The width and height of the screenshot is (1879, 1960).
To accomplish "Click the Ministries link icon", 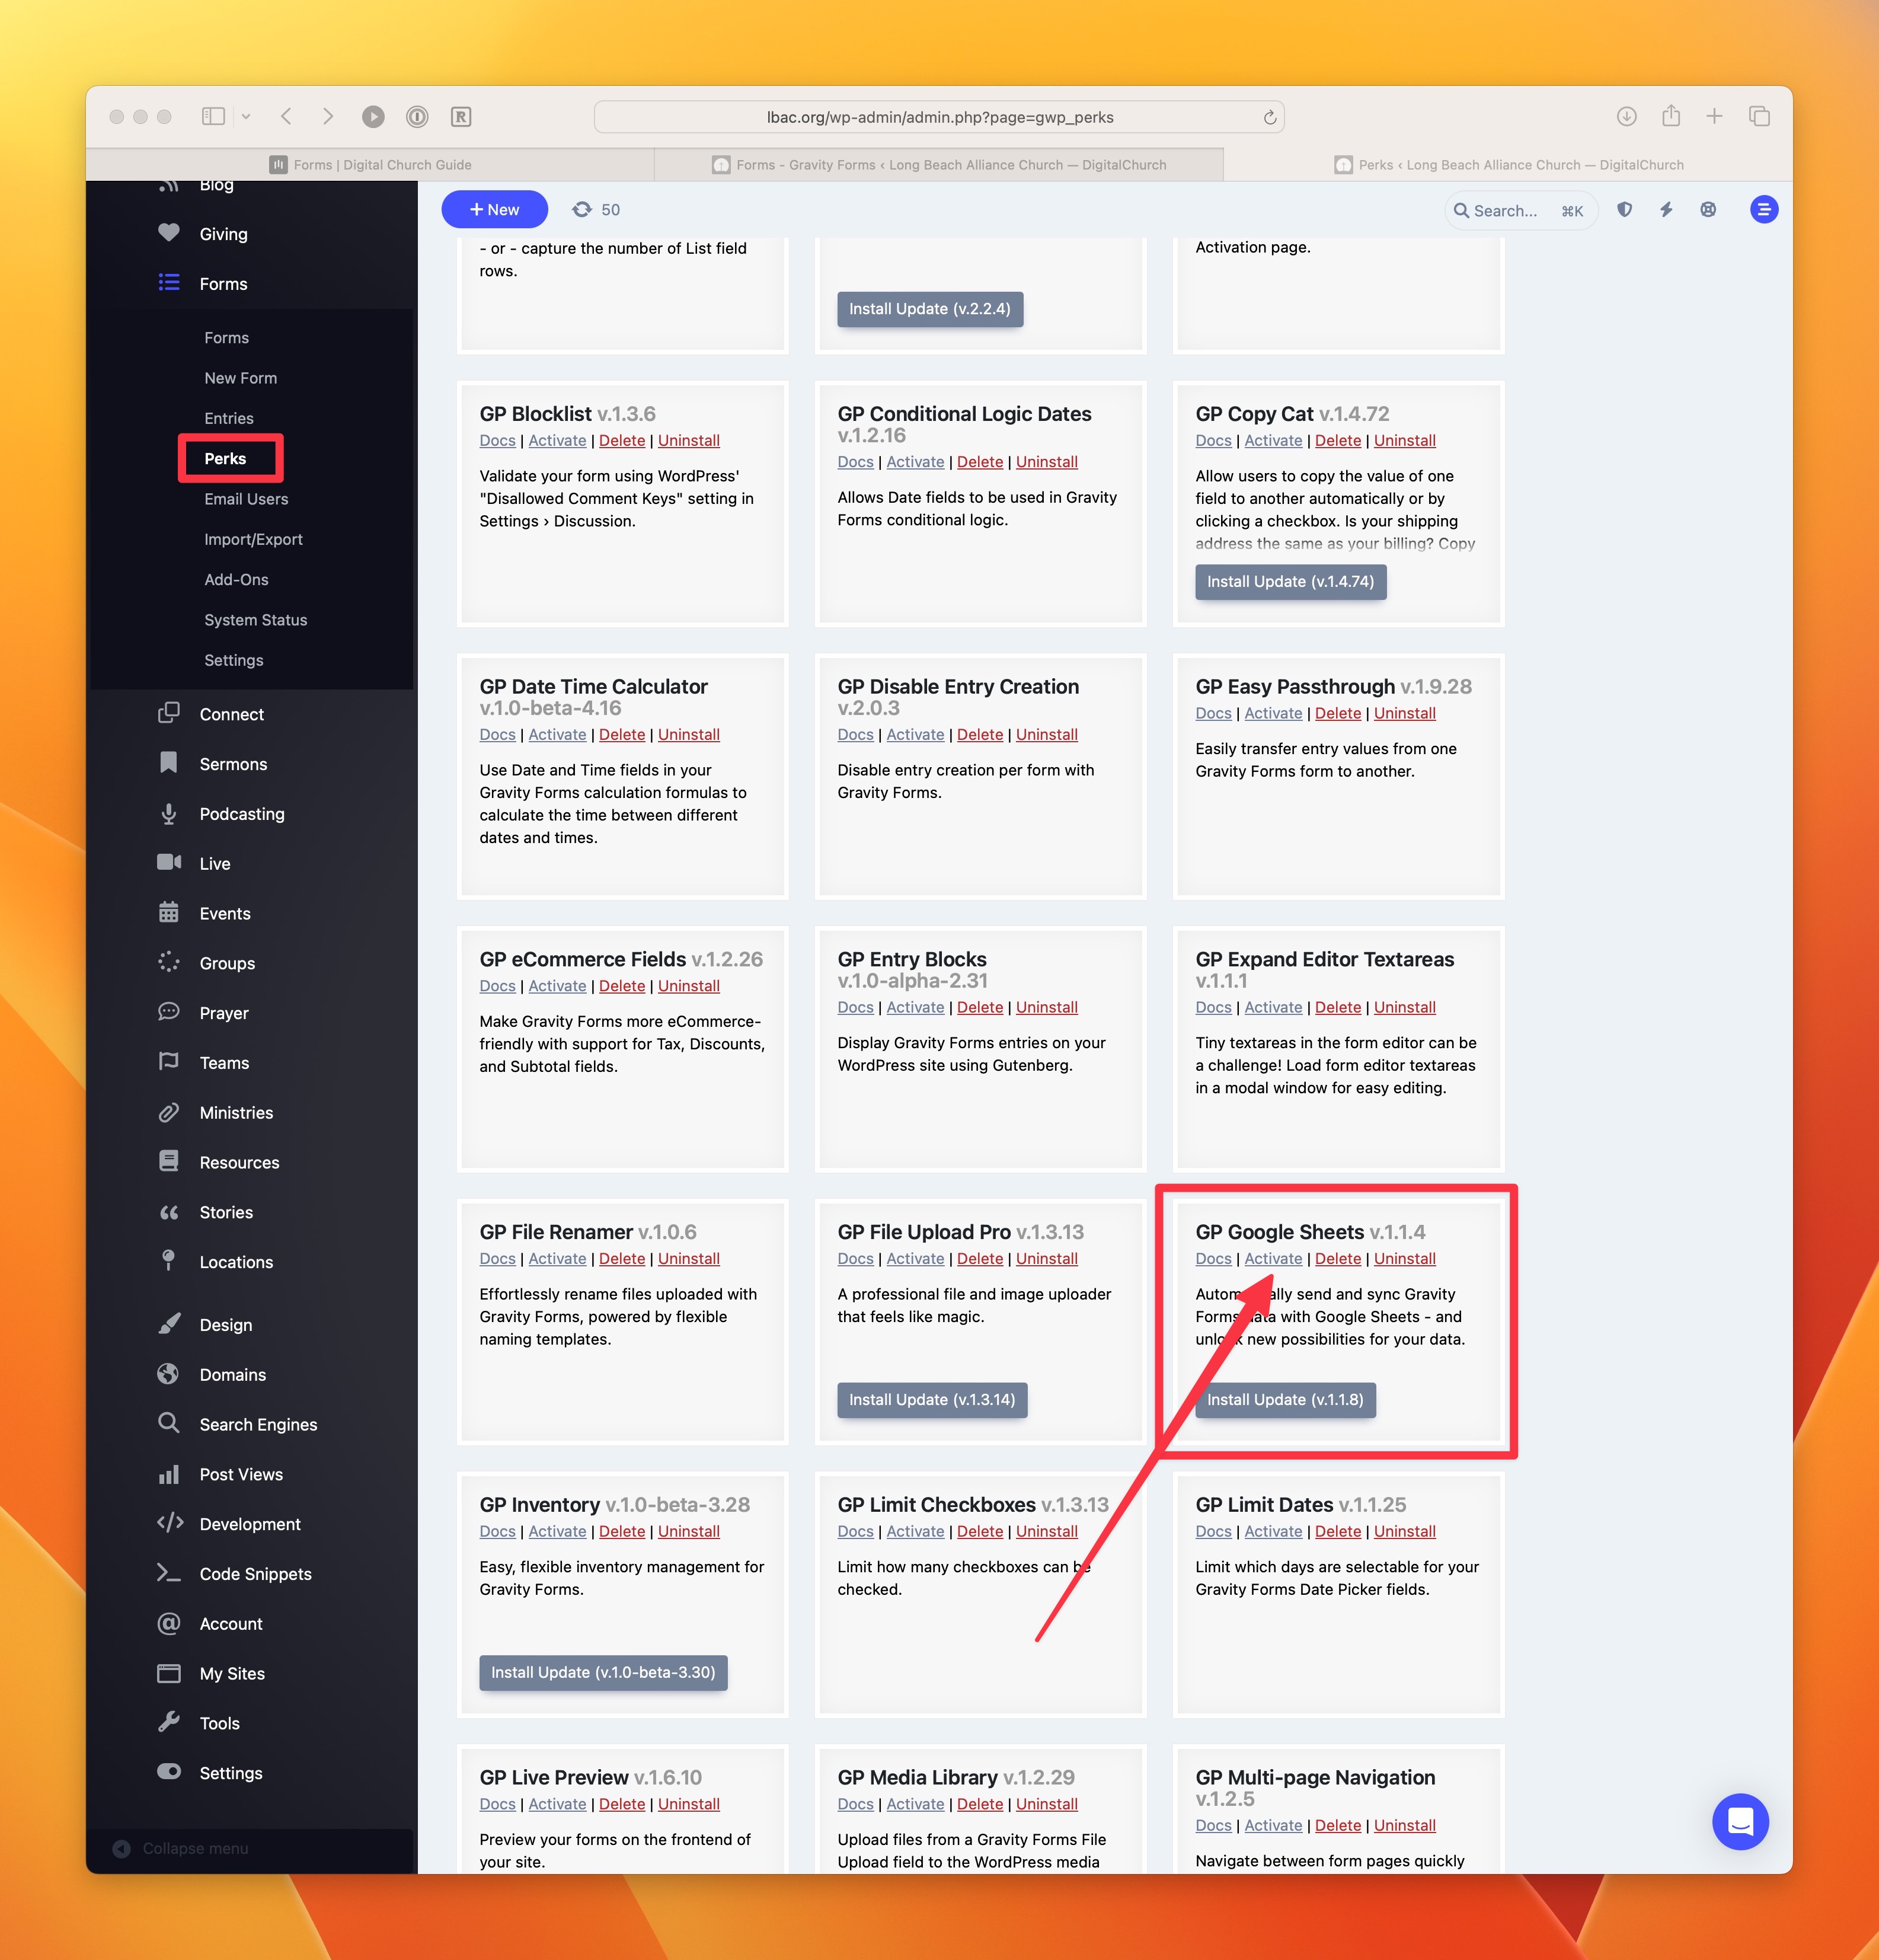I will pyautogui.click(x=169, y=1113).
